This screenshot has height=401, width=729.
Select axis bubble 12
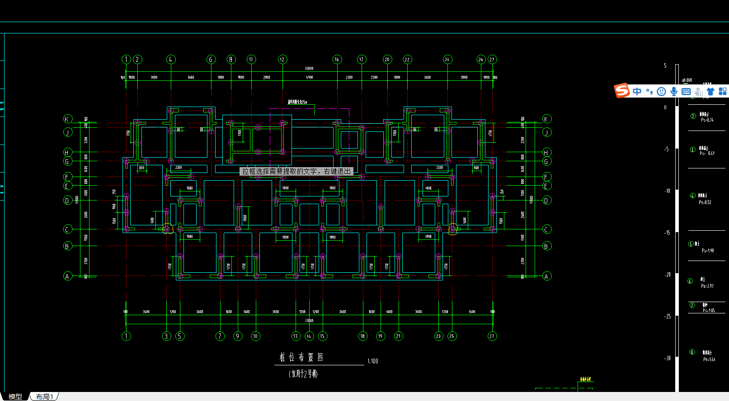click(x=282, y=59)
